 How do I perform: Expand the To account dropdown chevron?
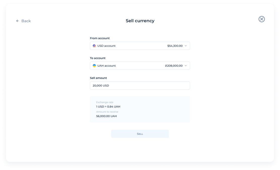(x=186, y=66)
